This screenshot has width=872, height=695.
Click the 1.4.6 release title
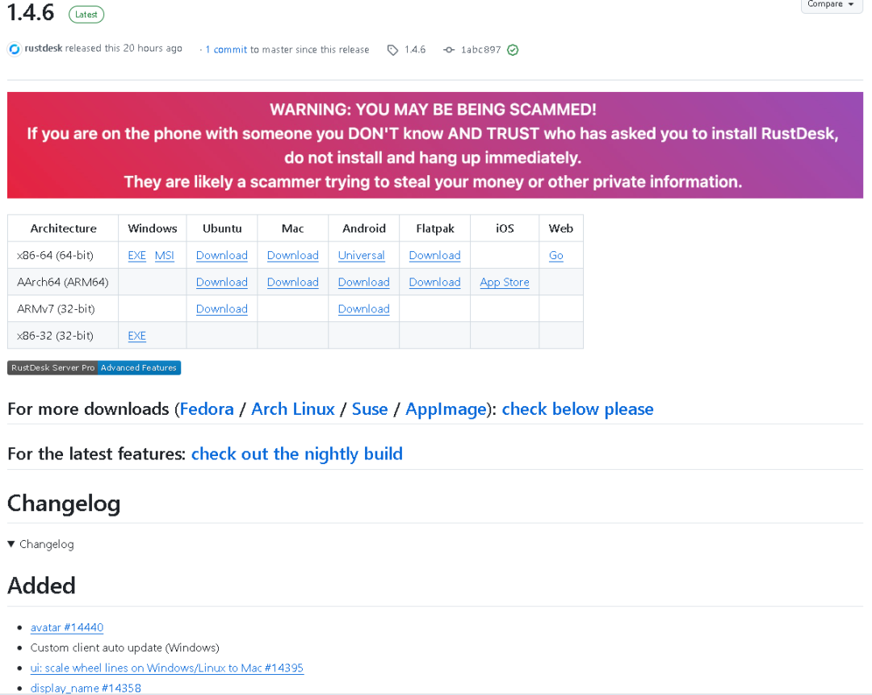click(31, 12)
